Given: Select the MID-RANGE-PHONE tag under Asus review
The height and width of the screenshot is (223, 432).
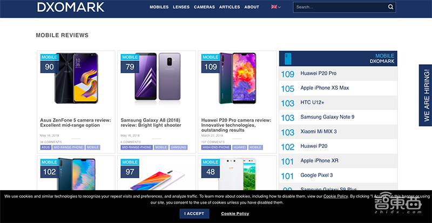Looking at the screenshot, I should tap(69, 147).
